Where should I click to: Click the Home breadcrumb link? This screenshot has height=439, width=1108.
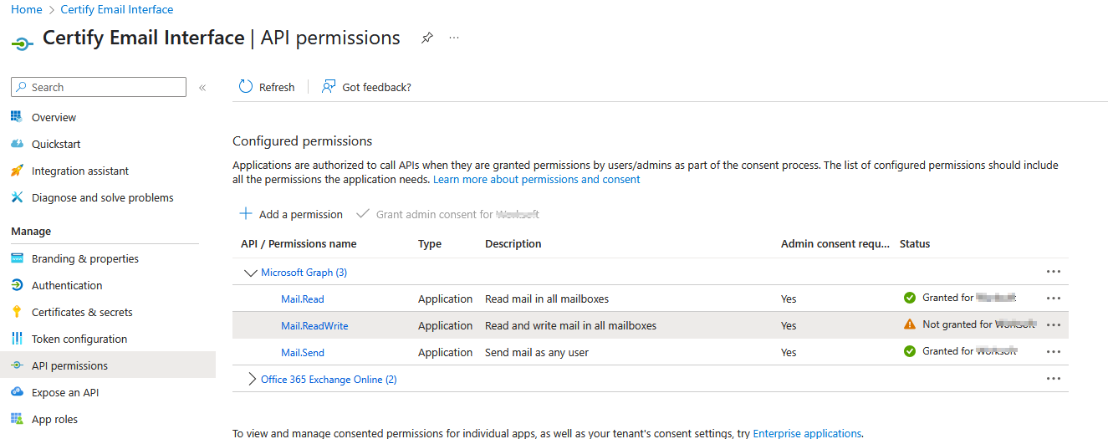26,9
